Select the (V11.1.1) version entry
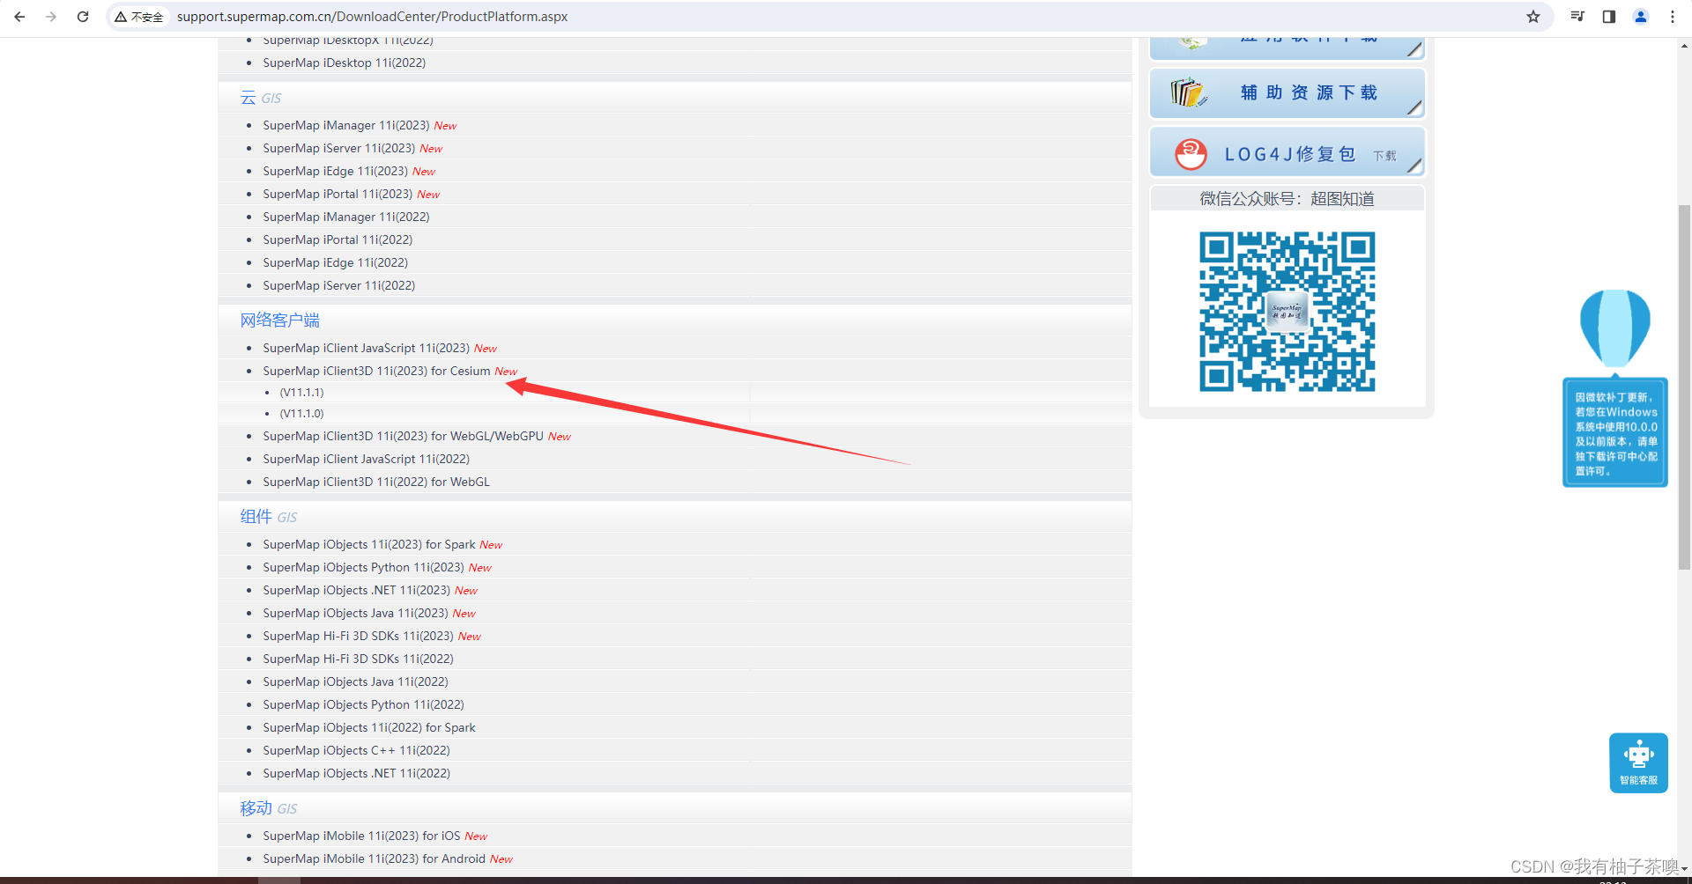Screen dimensions: 1692x884 click(302, 393)
